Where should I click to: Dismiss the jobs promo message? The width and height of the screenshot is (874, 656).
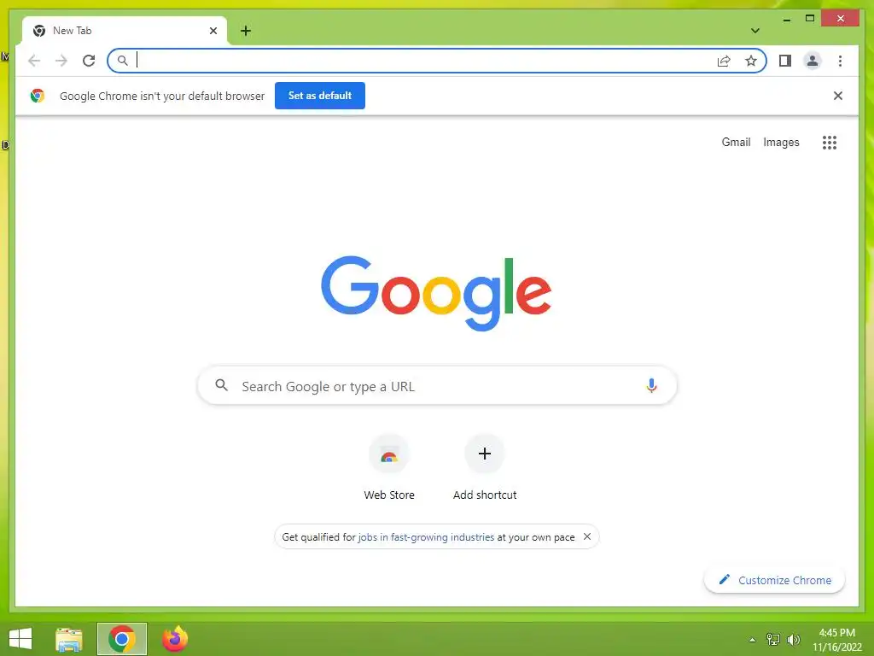pos(587,536)
